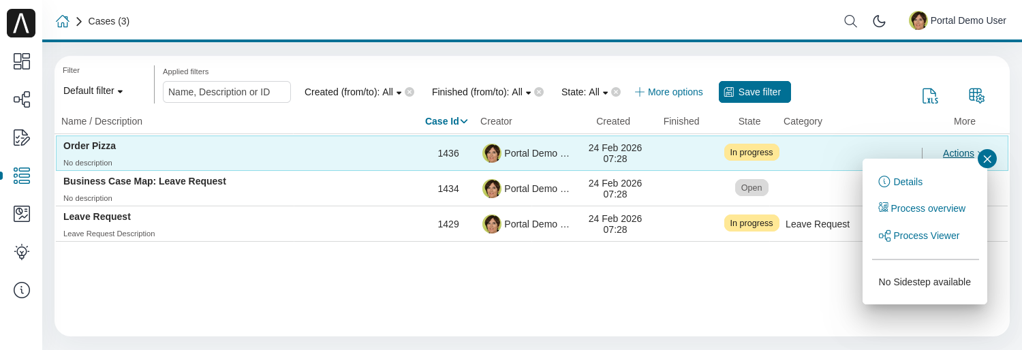Click user avatar in top bar

click(x=918, y=20)
